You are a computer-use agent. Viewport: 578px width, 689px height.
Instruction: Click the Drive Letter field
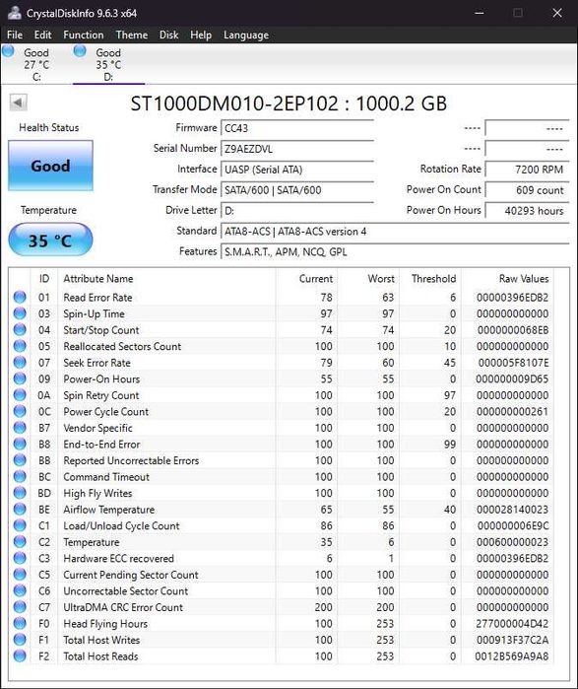tap(297, 211)
